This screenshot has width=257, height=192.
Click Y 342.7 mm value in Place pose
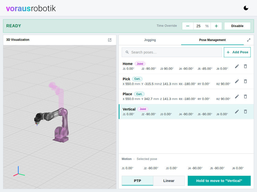click(x=150, y=99)
